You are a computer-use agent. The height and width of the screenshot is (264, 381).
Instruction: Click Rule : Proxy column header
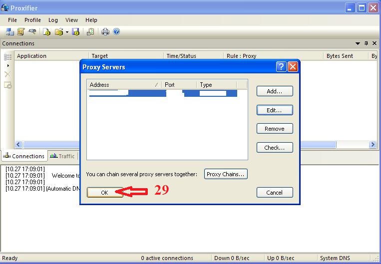(273, 56)
